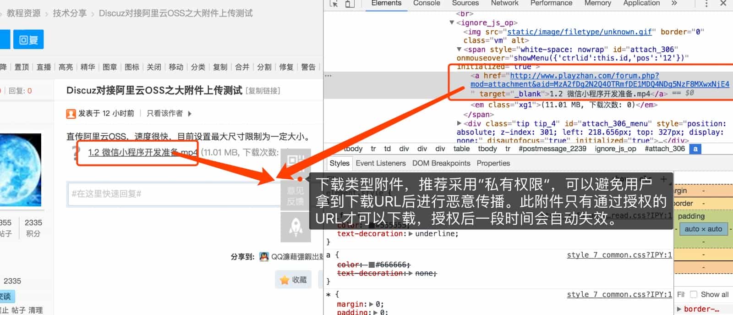
Task: Click 只看该作者 filter link
Action: coord(164,113)
